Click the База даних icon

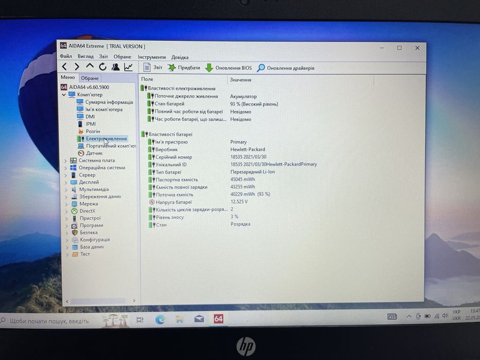(x=75, y=247)
